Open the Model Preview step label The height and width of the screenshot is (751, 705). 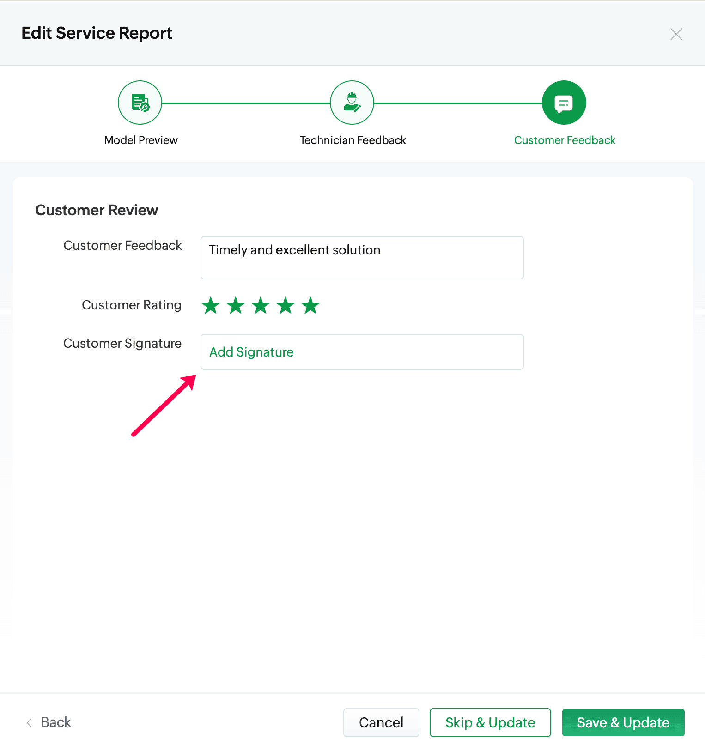(x=141, y=140)
